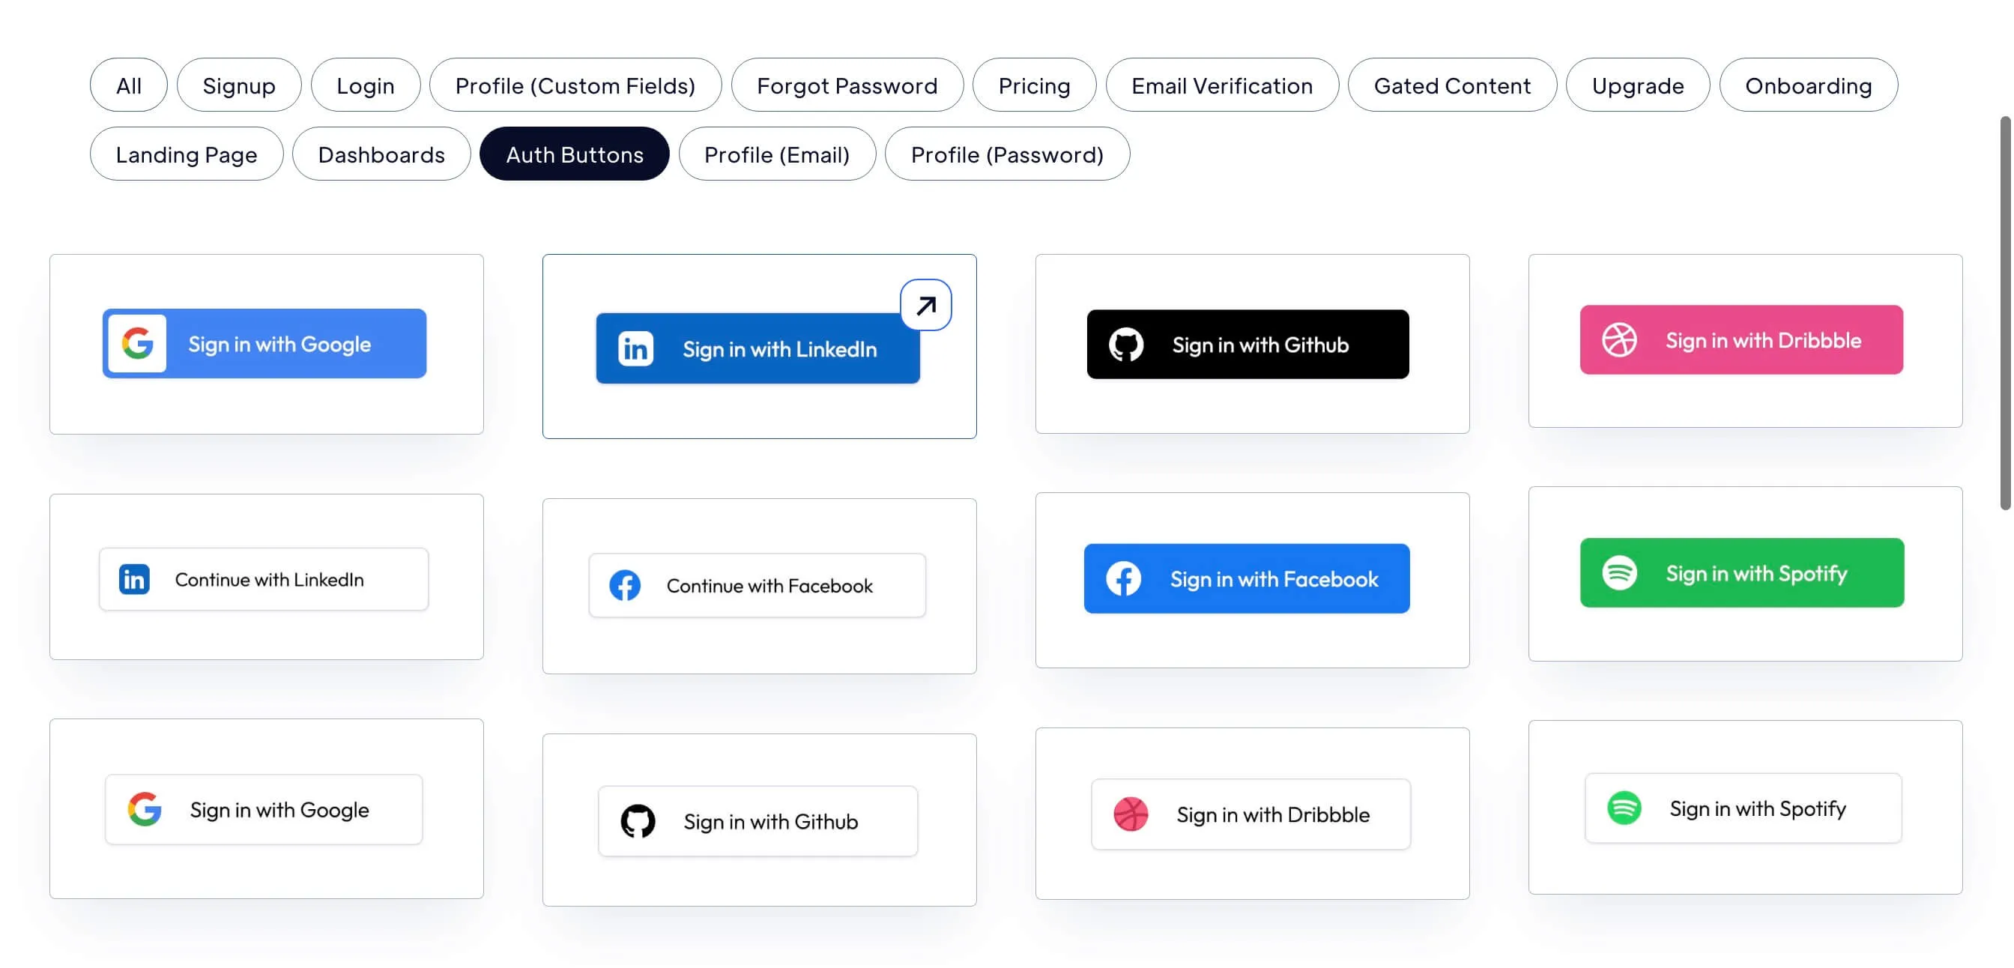Viewport: 2014px width, 968px height.
Task: Choose the Profile (Email) filter
Action: pos(776,154)
